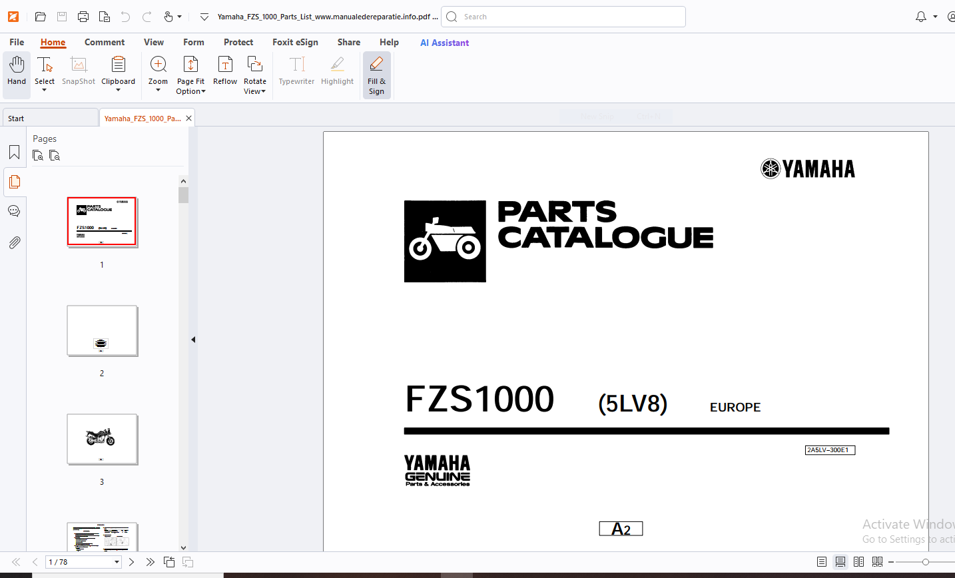Switch to the Form ribbon tab
The width and height of the screenshot is (955, 578).
click(x=194, y=42)
